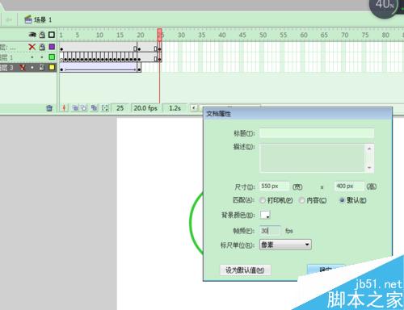The width and height of the screenshot is (404, 310).
Task: Enable the onion skin outlines button
Action: 84,108
